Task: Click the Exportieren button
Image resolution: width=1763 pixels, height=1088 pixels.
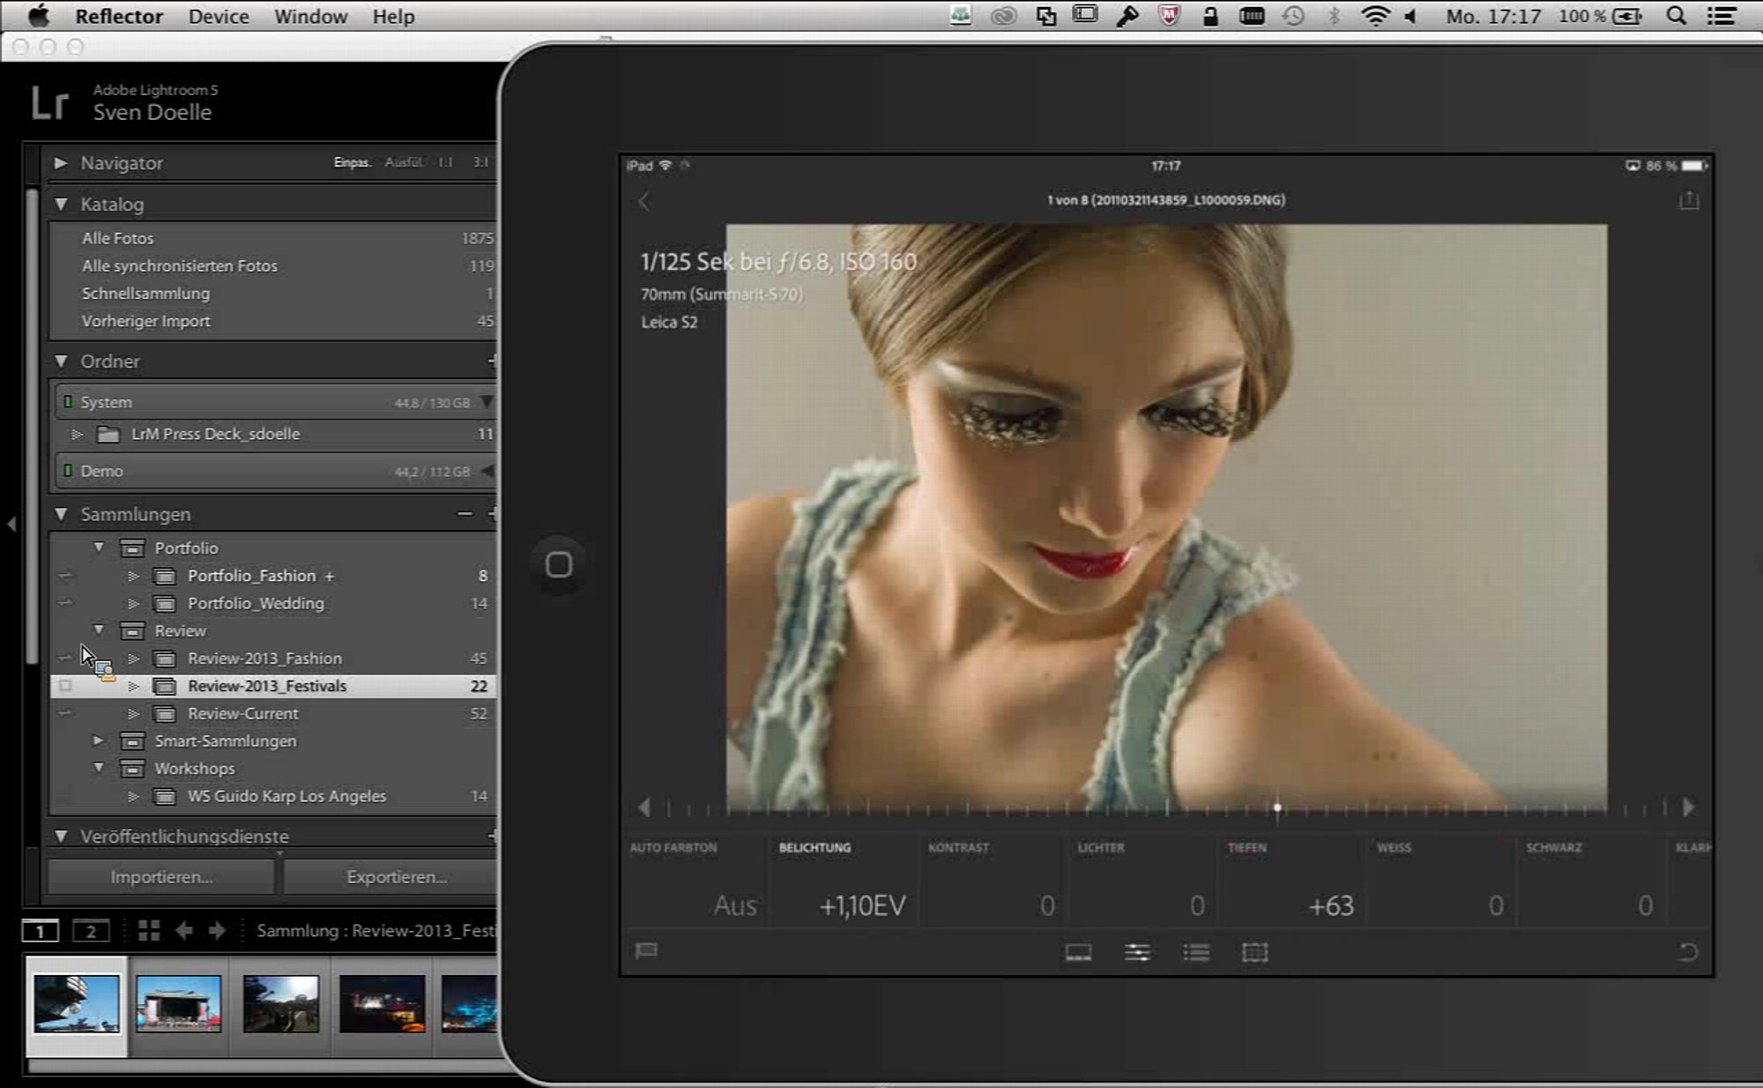Action: 396,877
